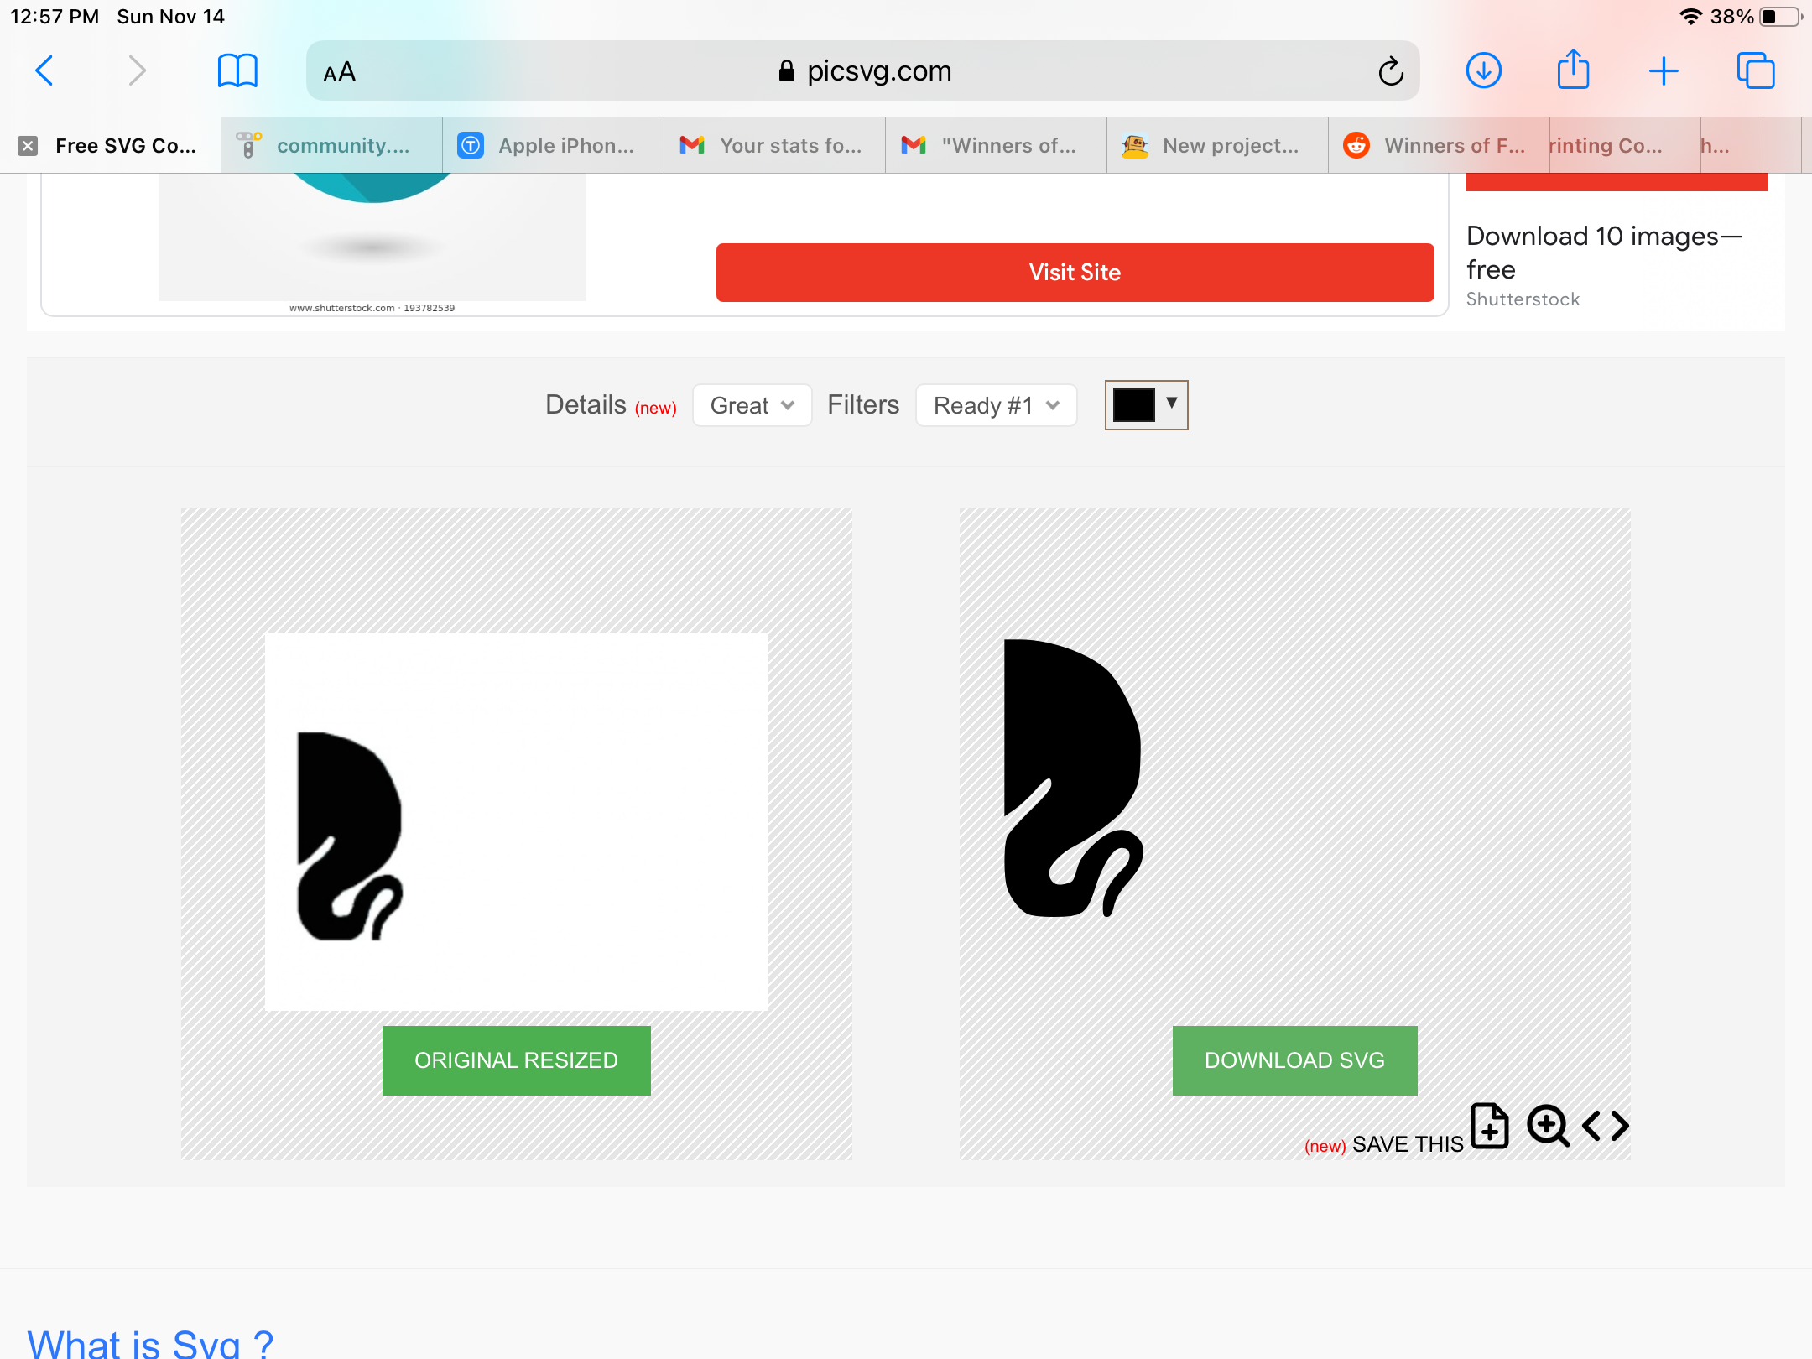The width and height of the screenshot is (1812, 1359).
Task: Open the Details Great dropdown
Action: pos(752,405)
